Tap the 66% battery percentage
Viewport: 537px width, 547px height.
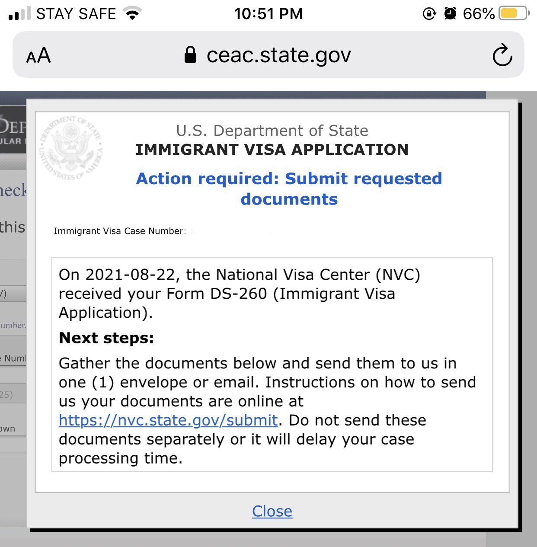478,14
